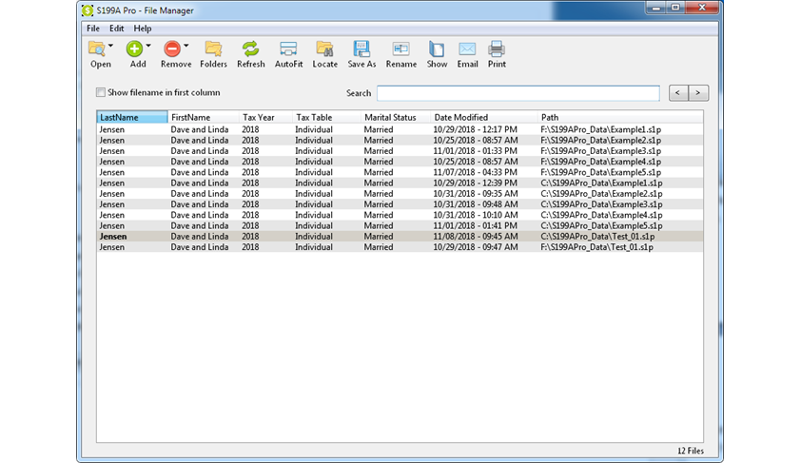Enable Show filename in first column
Screen dimensions: 801x463
pyautogui.click(x=101, y=92)
